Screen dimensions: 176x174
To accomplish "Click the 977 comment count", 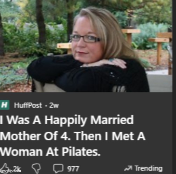I will (x=73, y=169).
